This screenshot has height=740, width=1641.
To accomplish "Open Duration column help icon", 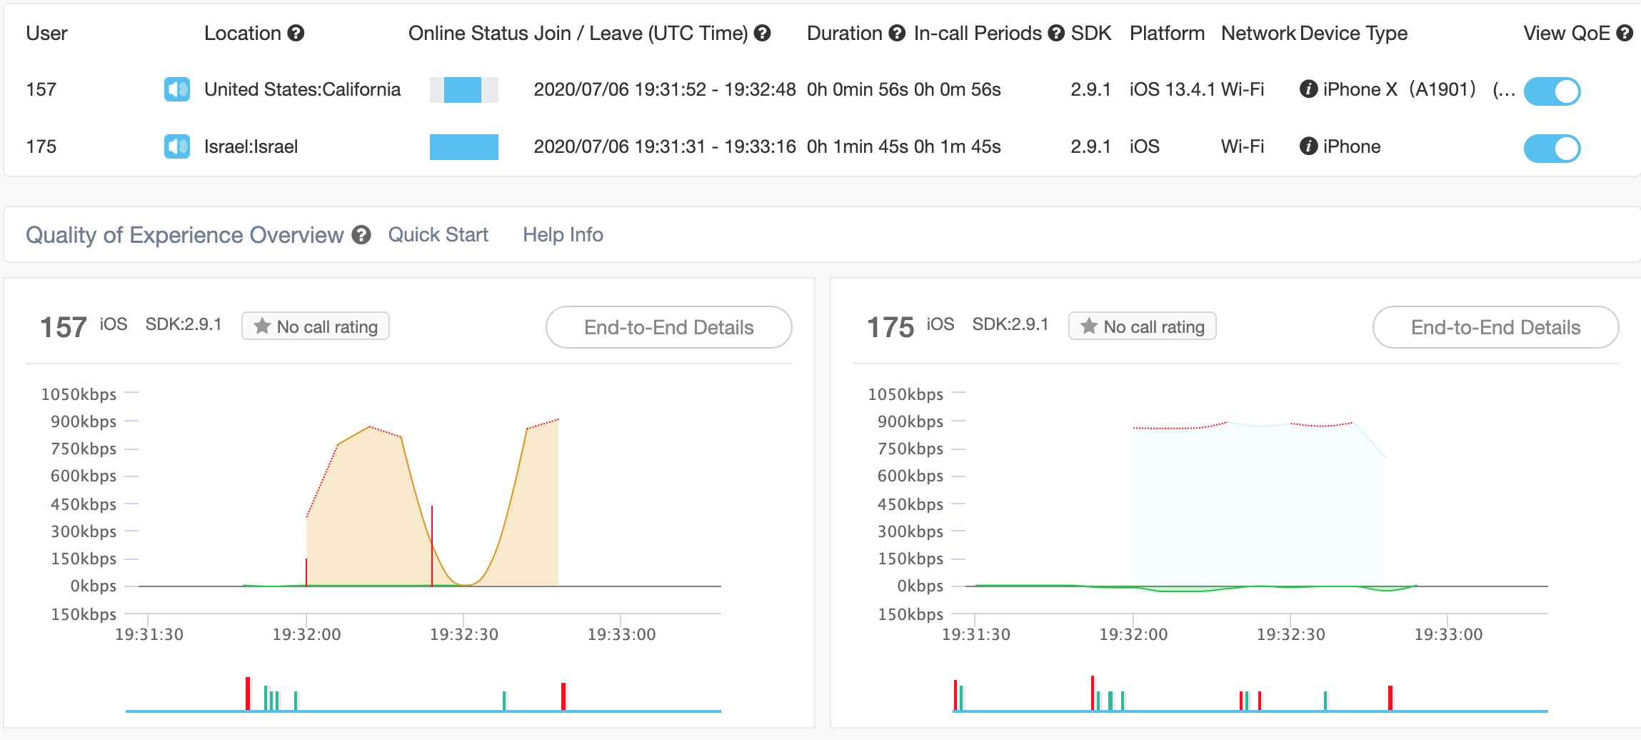I will click(x=896, y=33).
